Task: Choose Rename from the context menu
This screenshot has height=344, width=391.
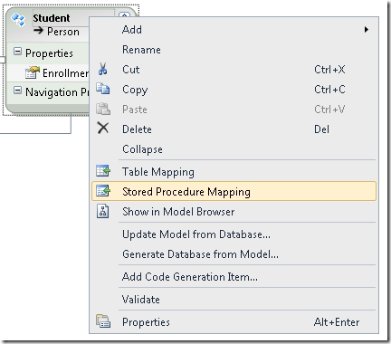Action: coord(141,50)
